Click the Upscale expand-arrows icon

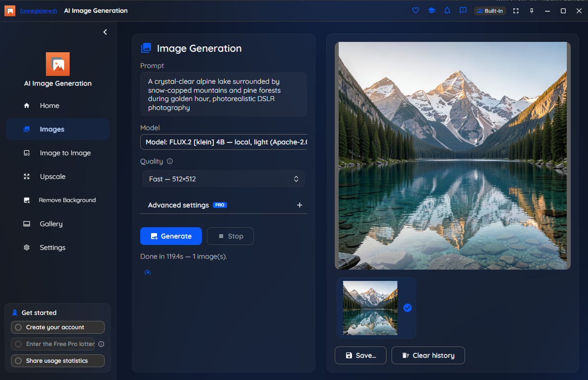click(x=27, y=176)
